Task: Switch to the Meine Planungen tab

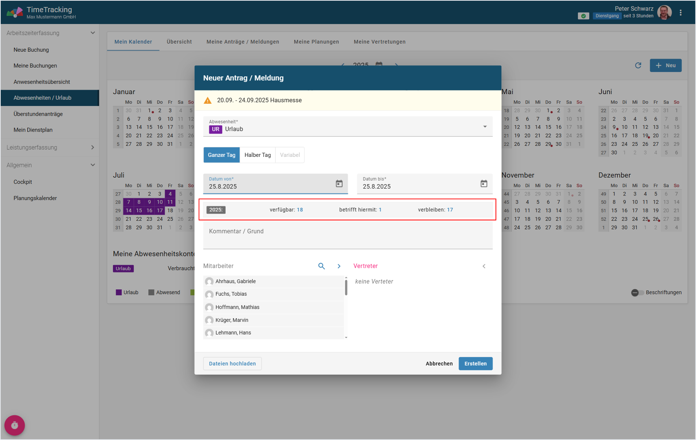Action: (316, 42)
